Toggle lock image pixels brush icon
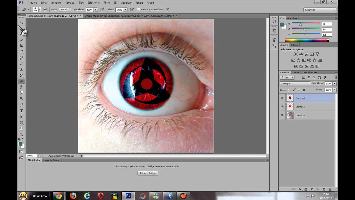 pyautogui.click(x=294, y=90)
